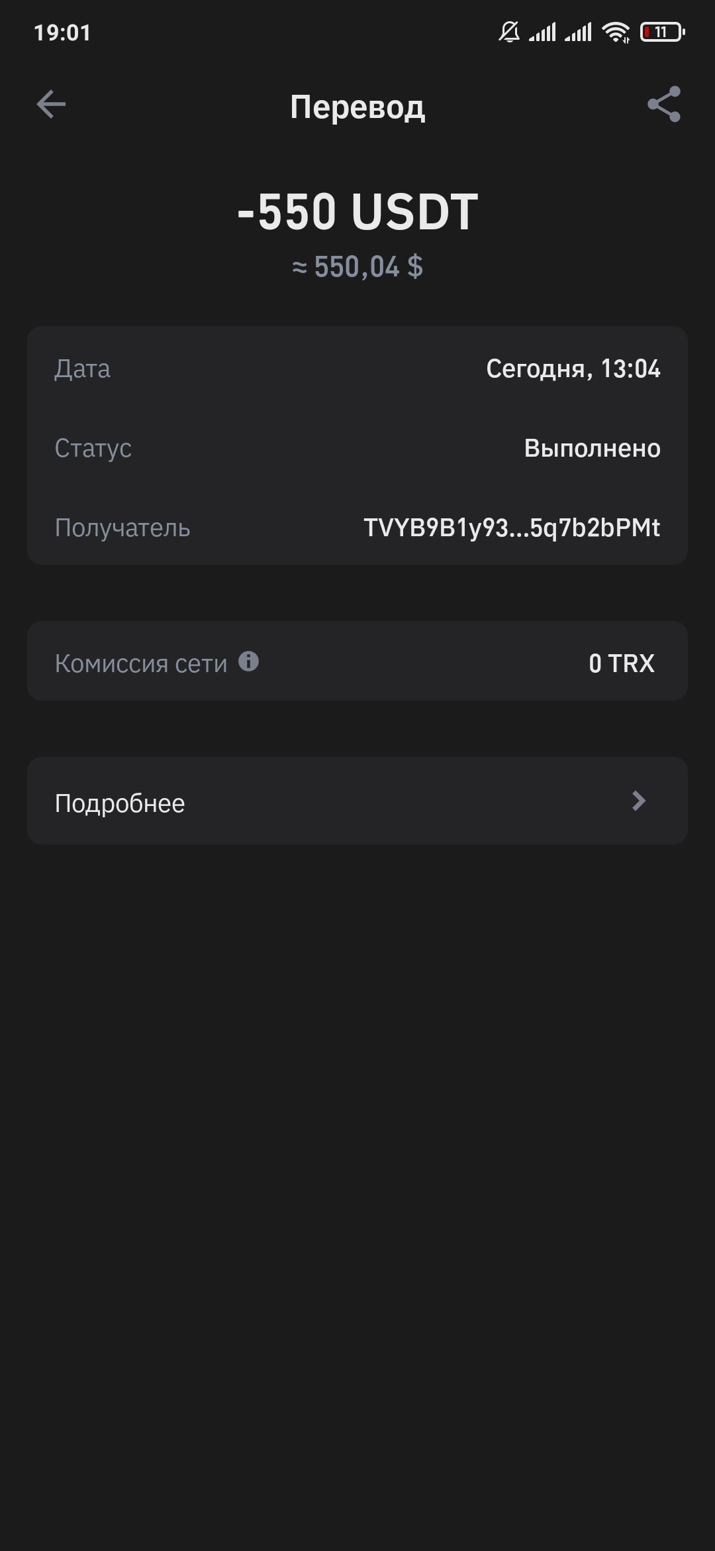Open share options for this transfer
Screen dimensions: 715x1551
[663, 105]
